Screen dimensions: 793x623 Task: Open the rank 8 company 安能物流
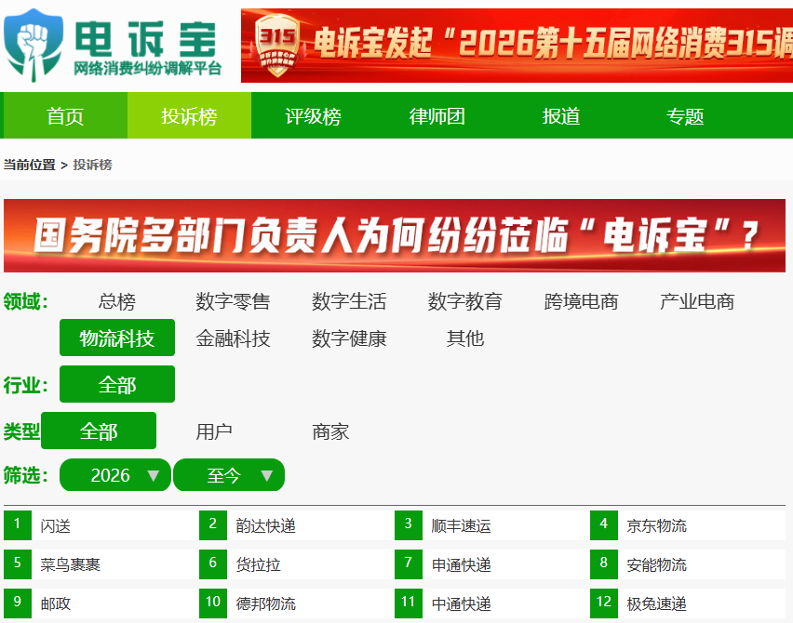pos(656,564)
